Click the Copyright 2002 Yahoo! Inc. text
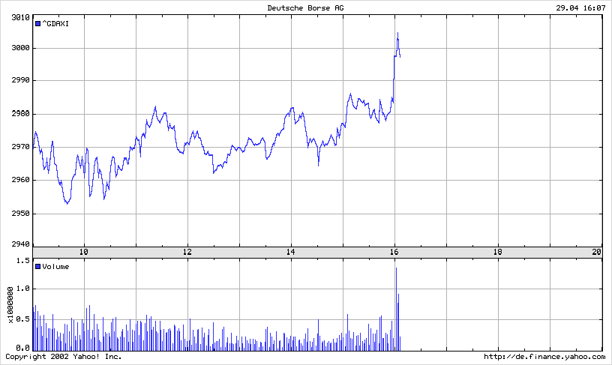This screenshot has width=612, height=365. coord(64,357)
